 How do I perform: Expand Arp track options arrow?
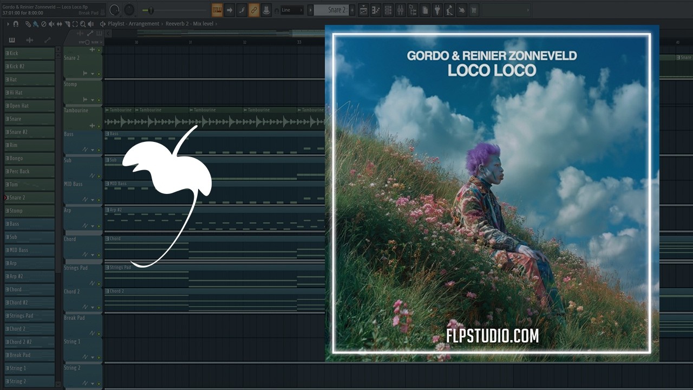point(93,226)
